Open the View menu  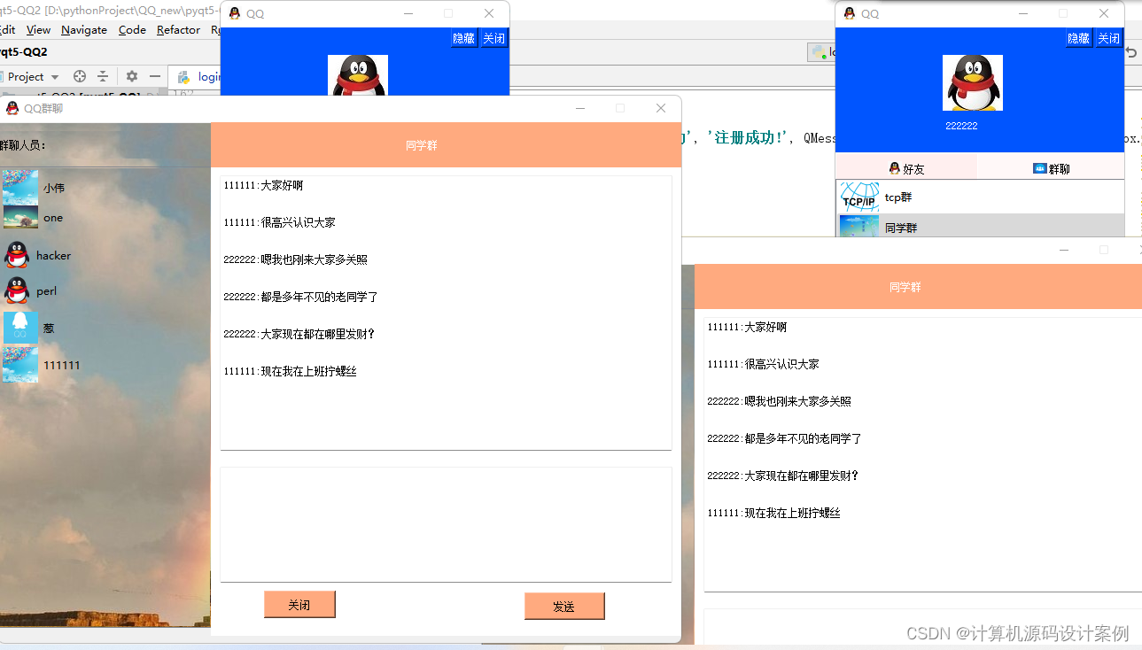click(x=38, y=29)
